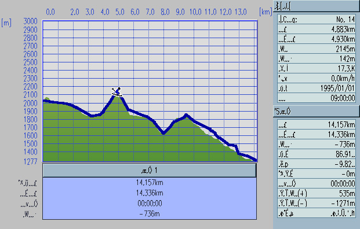Click the skier icon on the peak
360x229 pixels.
pyautogui.click(x=117, y=91)
